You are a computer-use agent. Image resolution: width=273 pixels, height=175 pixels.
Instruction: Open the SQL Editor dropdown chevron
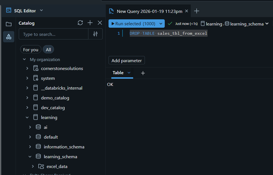(41, 11)
